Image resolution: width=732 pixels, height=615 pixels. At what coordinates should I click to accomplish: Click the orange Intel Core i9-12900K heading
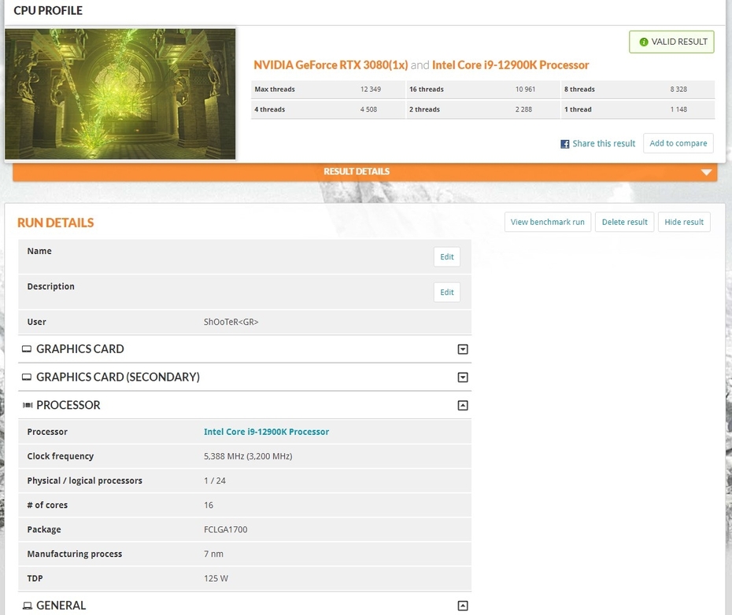(510, 64)
